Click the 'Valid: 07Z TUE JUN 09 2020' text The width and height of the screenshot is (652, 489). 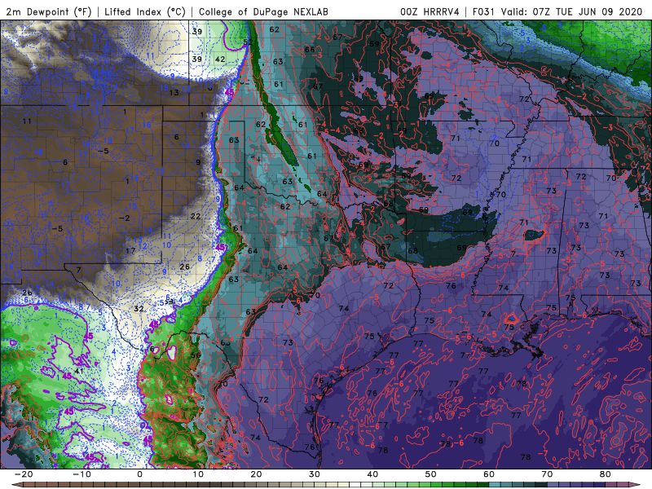tap(572, 11)
